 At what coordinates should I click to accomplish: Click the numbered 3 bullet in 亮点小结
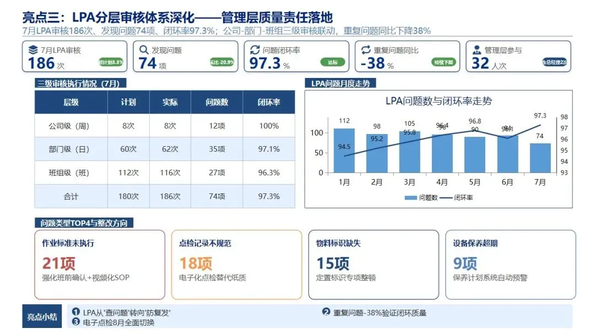pyautogui.click(x=75, y=321)
